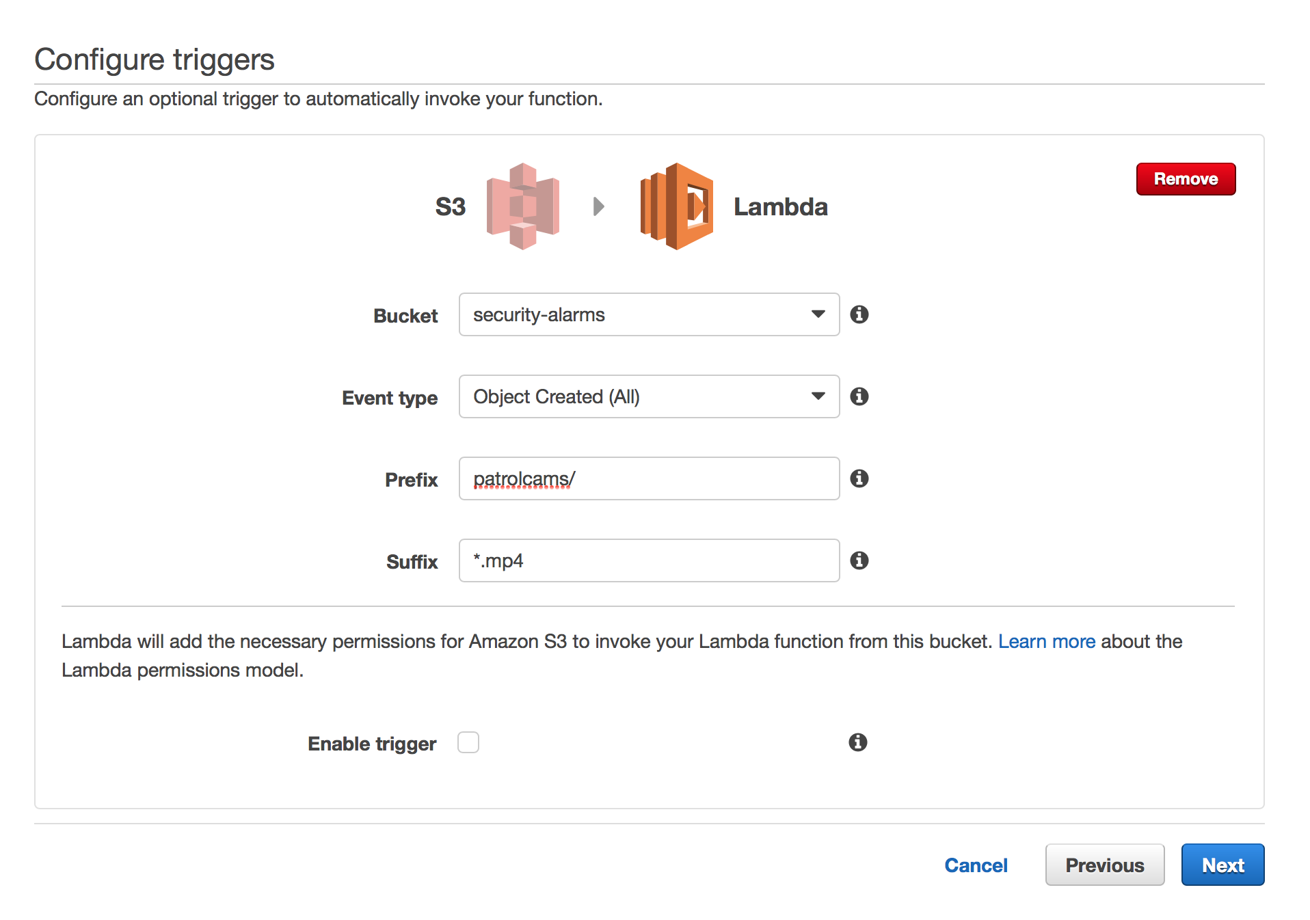
Task: Click the Suffix field label
Action: point(412,562)
